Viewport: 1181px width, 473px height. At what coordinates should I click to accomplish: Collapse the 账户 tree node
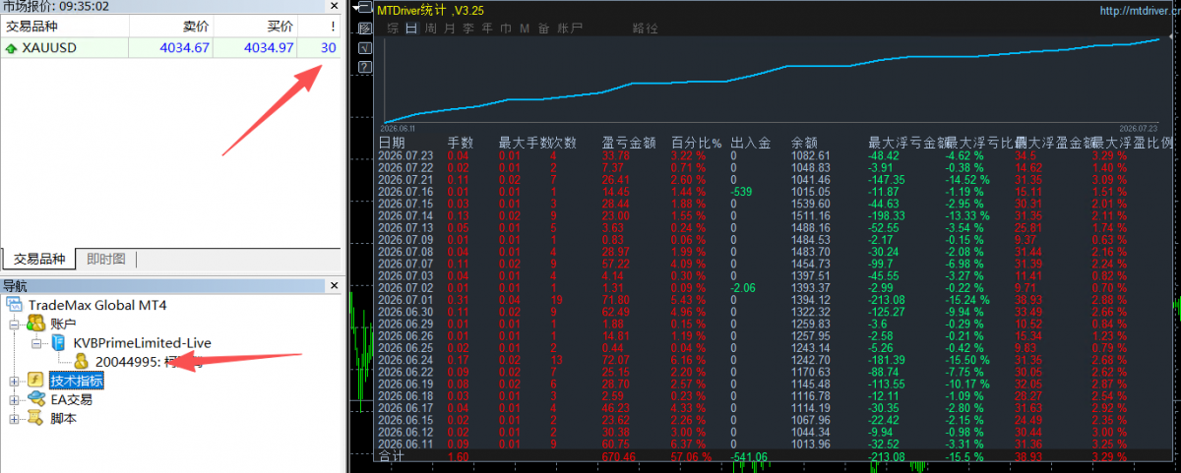(x=13, y=324)
